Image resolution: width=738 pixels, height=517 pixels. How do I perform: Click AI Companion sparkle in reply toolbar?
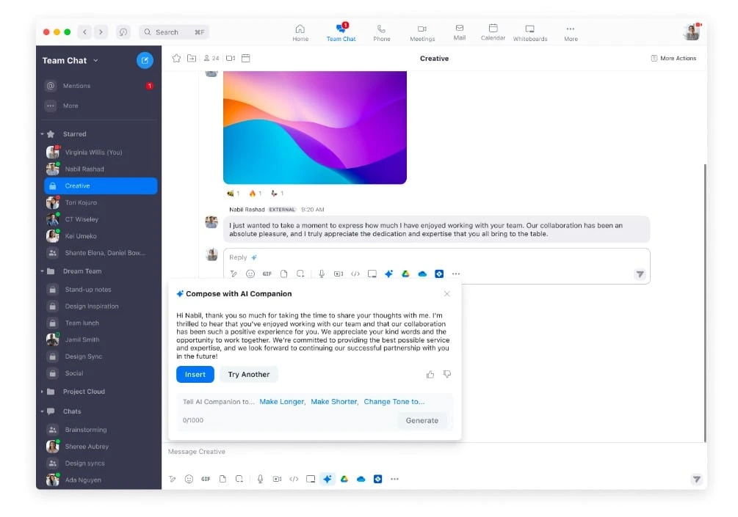pos(388,274)
